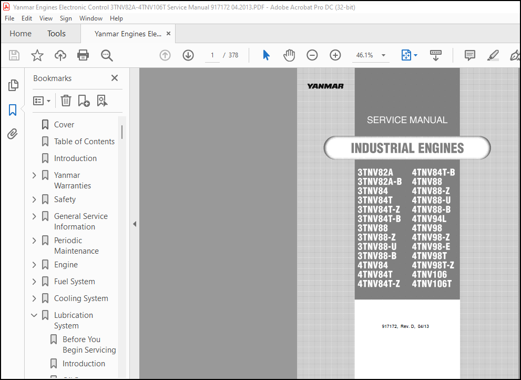Expand the Cooling System bookmark
This screenshot has width=521, height=380.
(34, 298)
